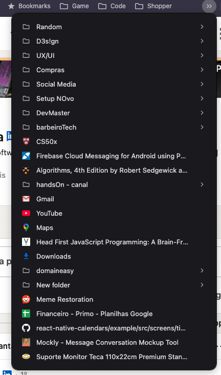This screenshot has height=375, width=221.
Task: Open the Suporte Monitor Teca bookmark
Action: [x=114, y=357]
